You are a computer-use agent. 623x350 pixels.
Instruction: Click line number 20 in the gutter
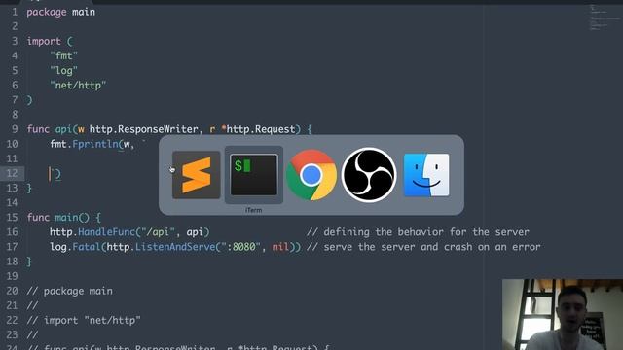[12, 291]
